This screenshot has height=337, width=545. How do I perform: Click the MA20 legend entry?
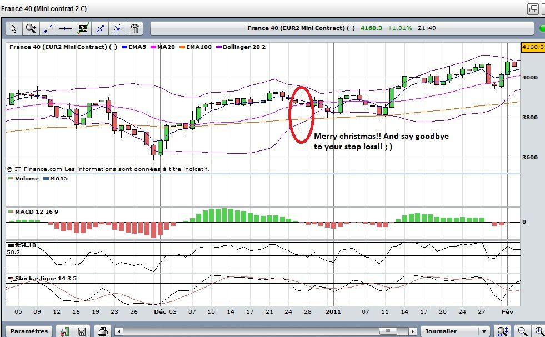pyautogui.click(x=163, y=47)
